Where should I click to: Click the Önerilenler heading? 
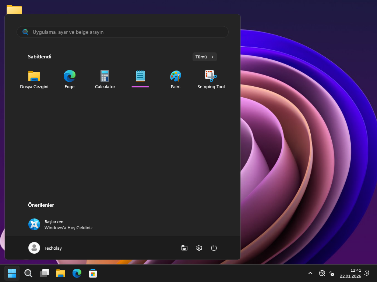(41, 205)
